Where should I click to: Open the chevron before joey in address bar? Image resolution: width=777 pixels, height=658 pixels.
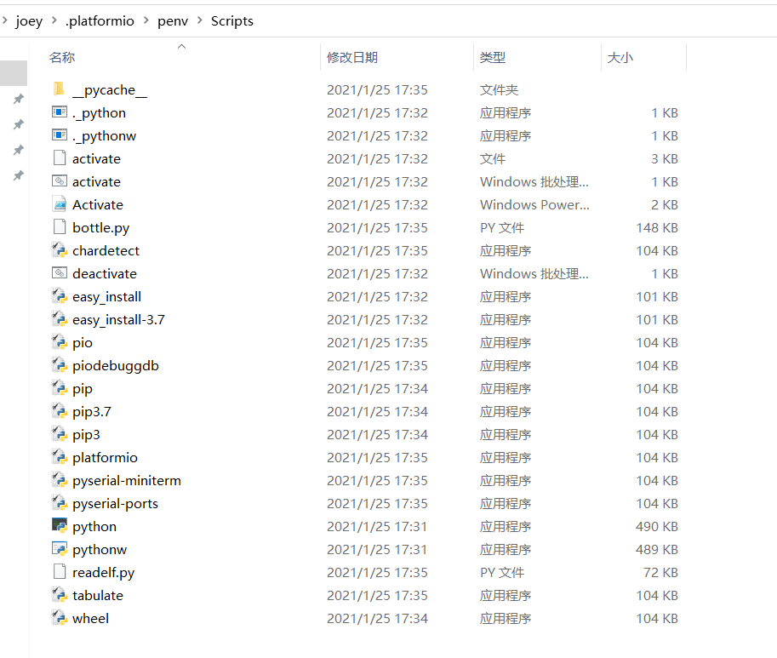4,20
